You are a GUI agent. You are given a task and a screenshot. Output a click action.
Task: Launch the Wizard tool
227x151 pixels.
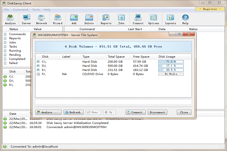pos(58,19)
